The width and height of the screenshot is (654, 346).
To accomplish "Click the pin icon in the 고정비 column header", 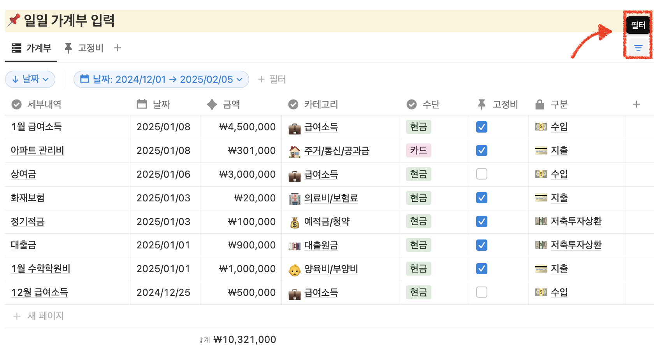I will point(482,104).
